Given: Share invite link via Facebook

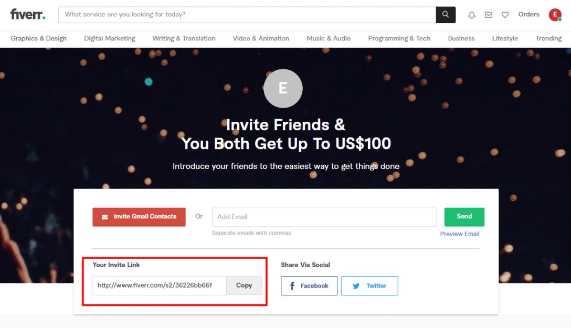Looking at the screenshot, I should 309,286.
